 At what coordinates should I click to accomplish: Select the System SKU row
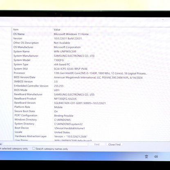[91, 69]
